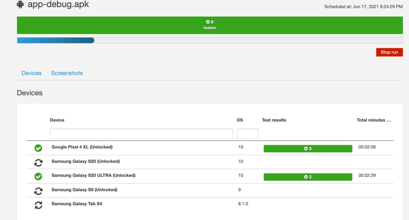
Task: Click the 00:02:08 total minutes value
Action: pyautogui.click(x=367, y=147)
